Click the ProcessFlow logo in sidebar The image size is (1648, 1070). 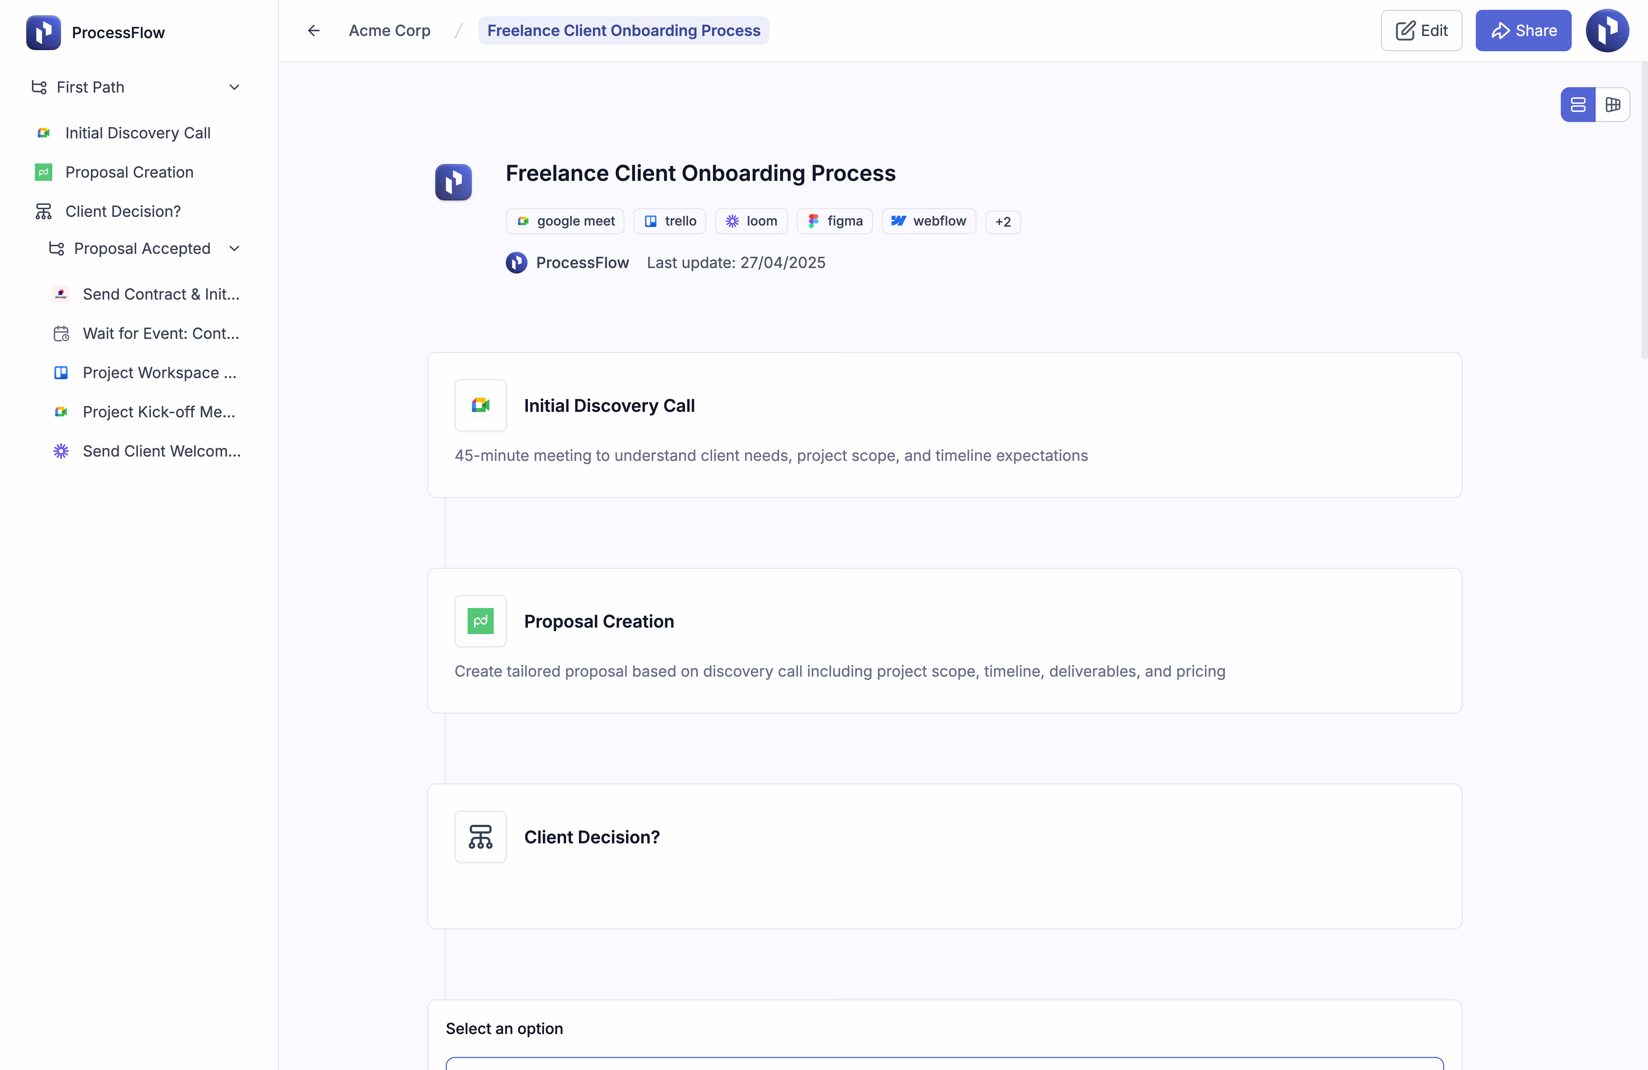pyautogui.click(x=44, y=32)
